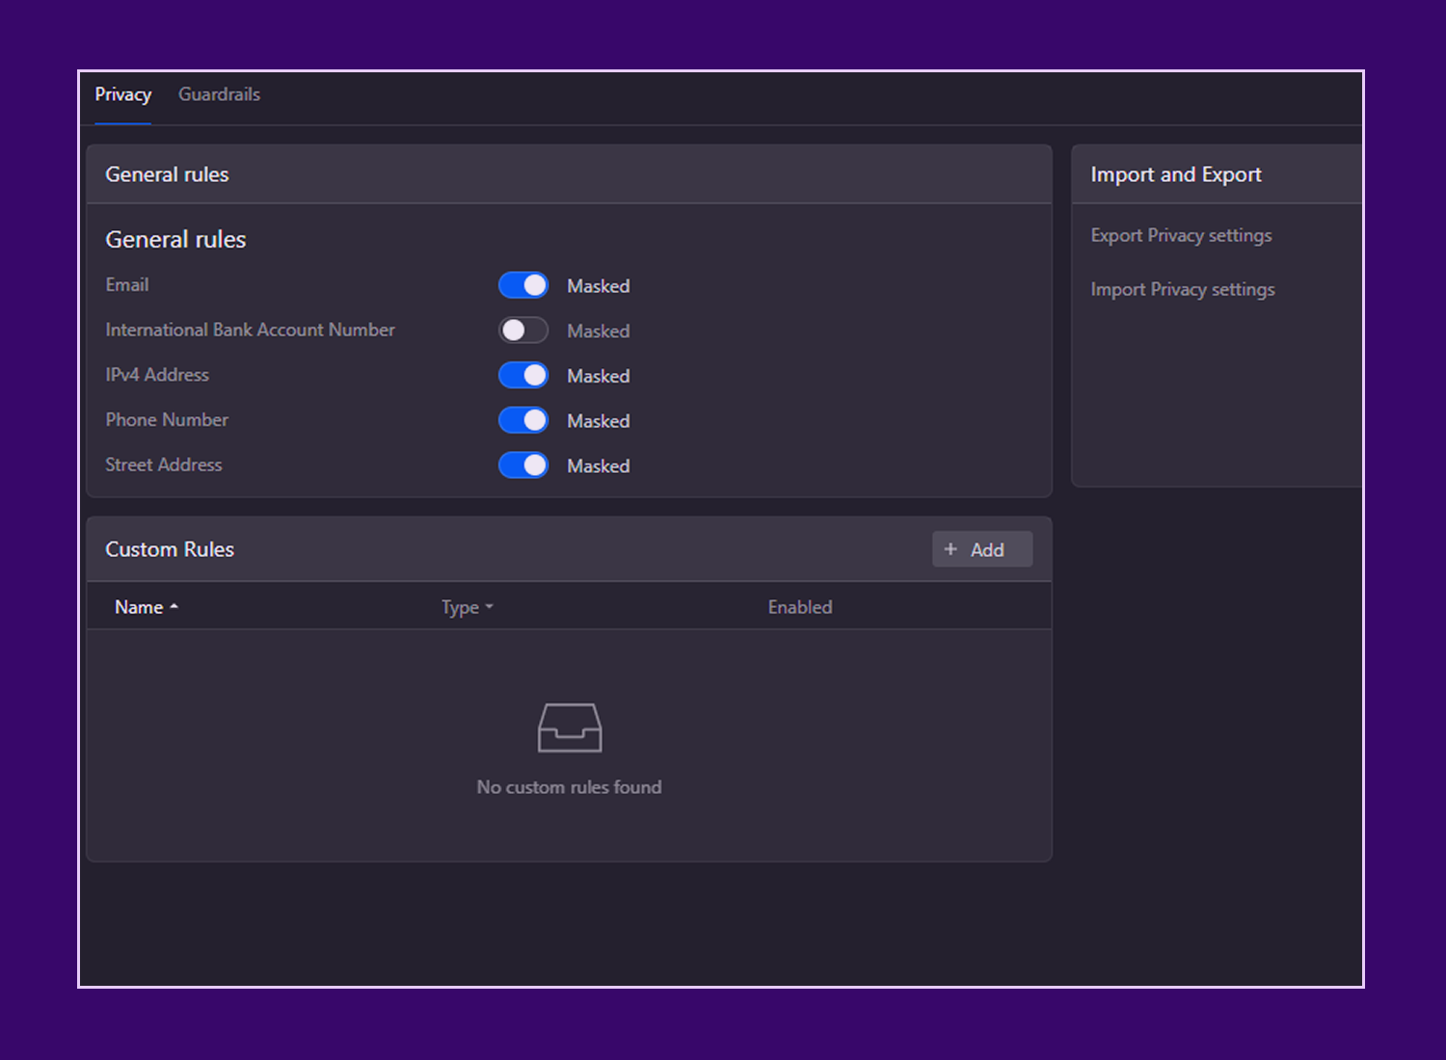Disable the Email masking toggle
The height and width of the screenshot is (1060, 1446).
522,285
